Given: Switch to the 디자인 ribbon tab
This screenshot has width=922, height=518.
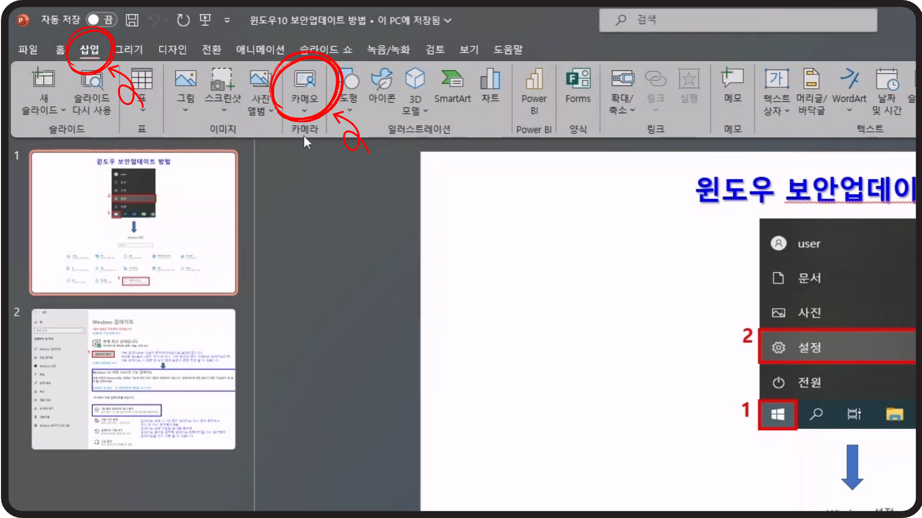Looking at the screenshot, I should click(172, 49).
